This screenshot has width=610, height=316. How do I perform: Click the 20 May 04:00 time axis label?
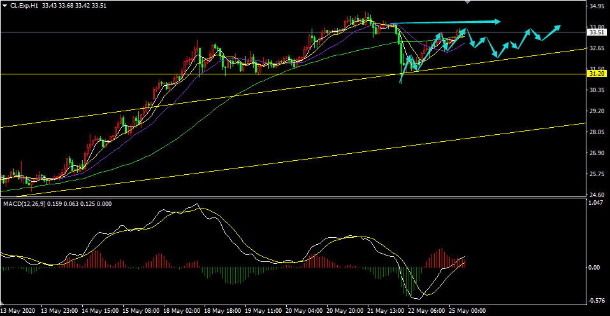[304, 311]
